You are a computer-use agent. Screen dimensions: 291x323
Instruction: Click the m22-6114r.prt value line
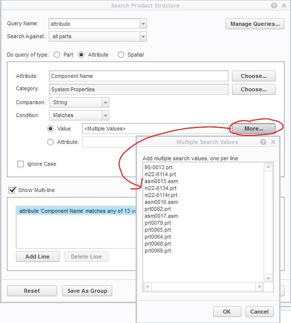coord(161,195)
